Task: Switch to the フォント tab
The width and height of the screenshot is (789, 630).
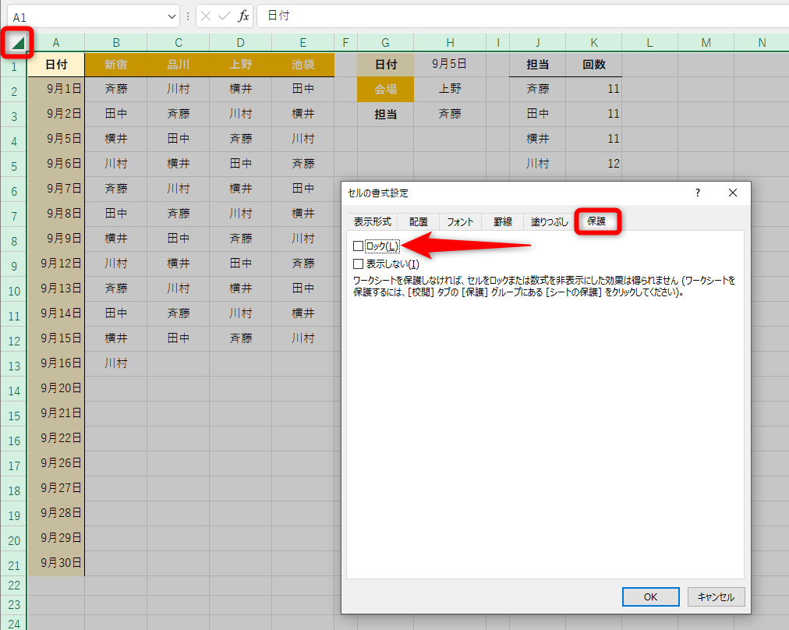Action: tap(460, 222)
